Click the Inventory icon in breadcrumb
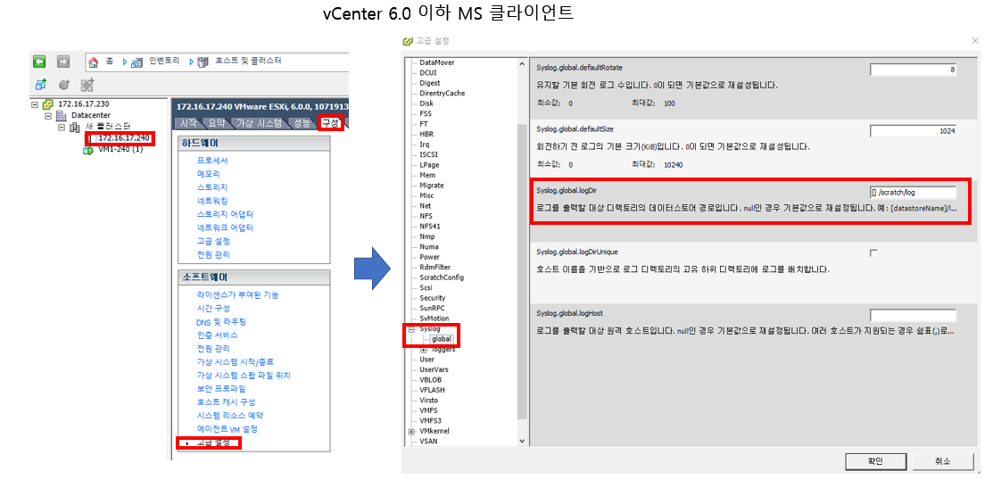The image size is (993, 480). [137, 62]
